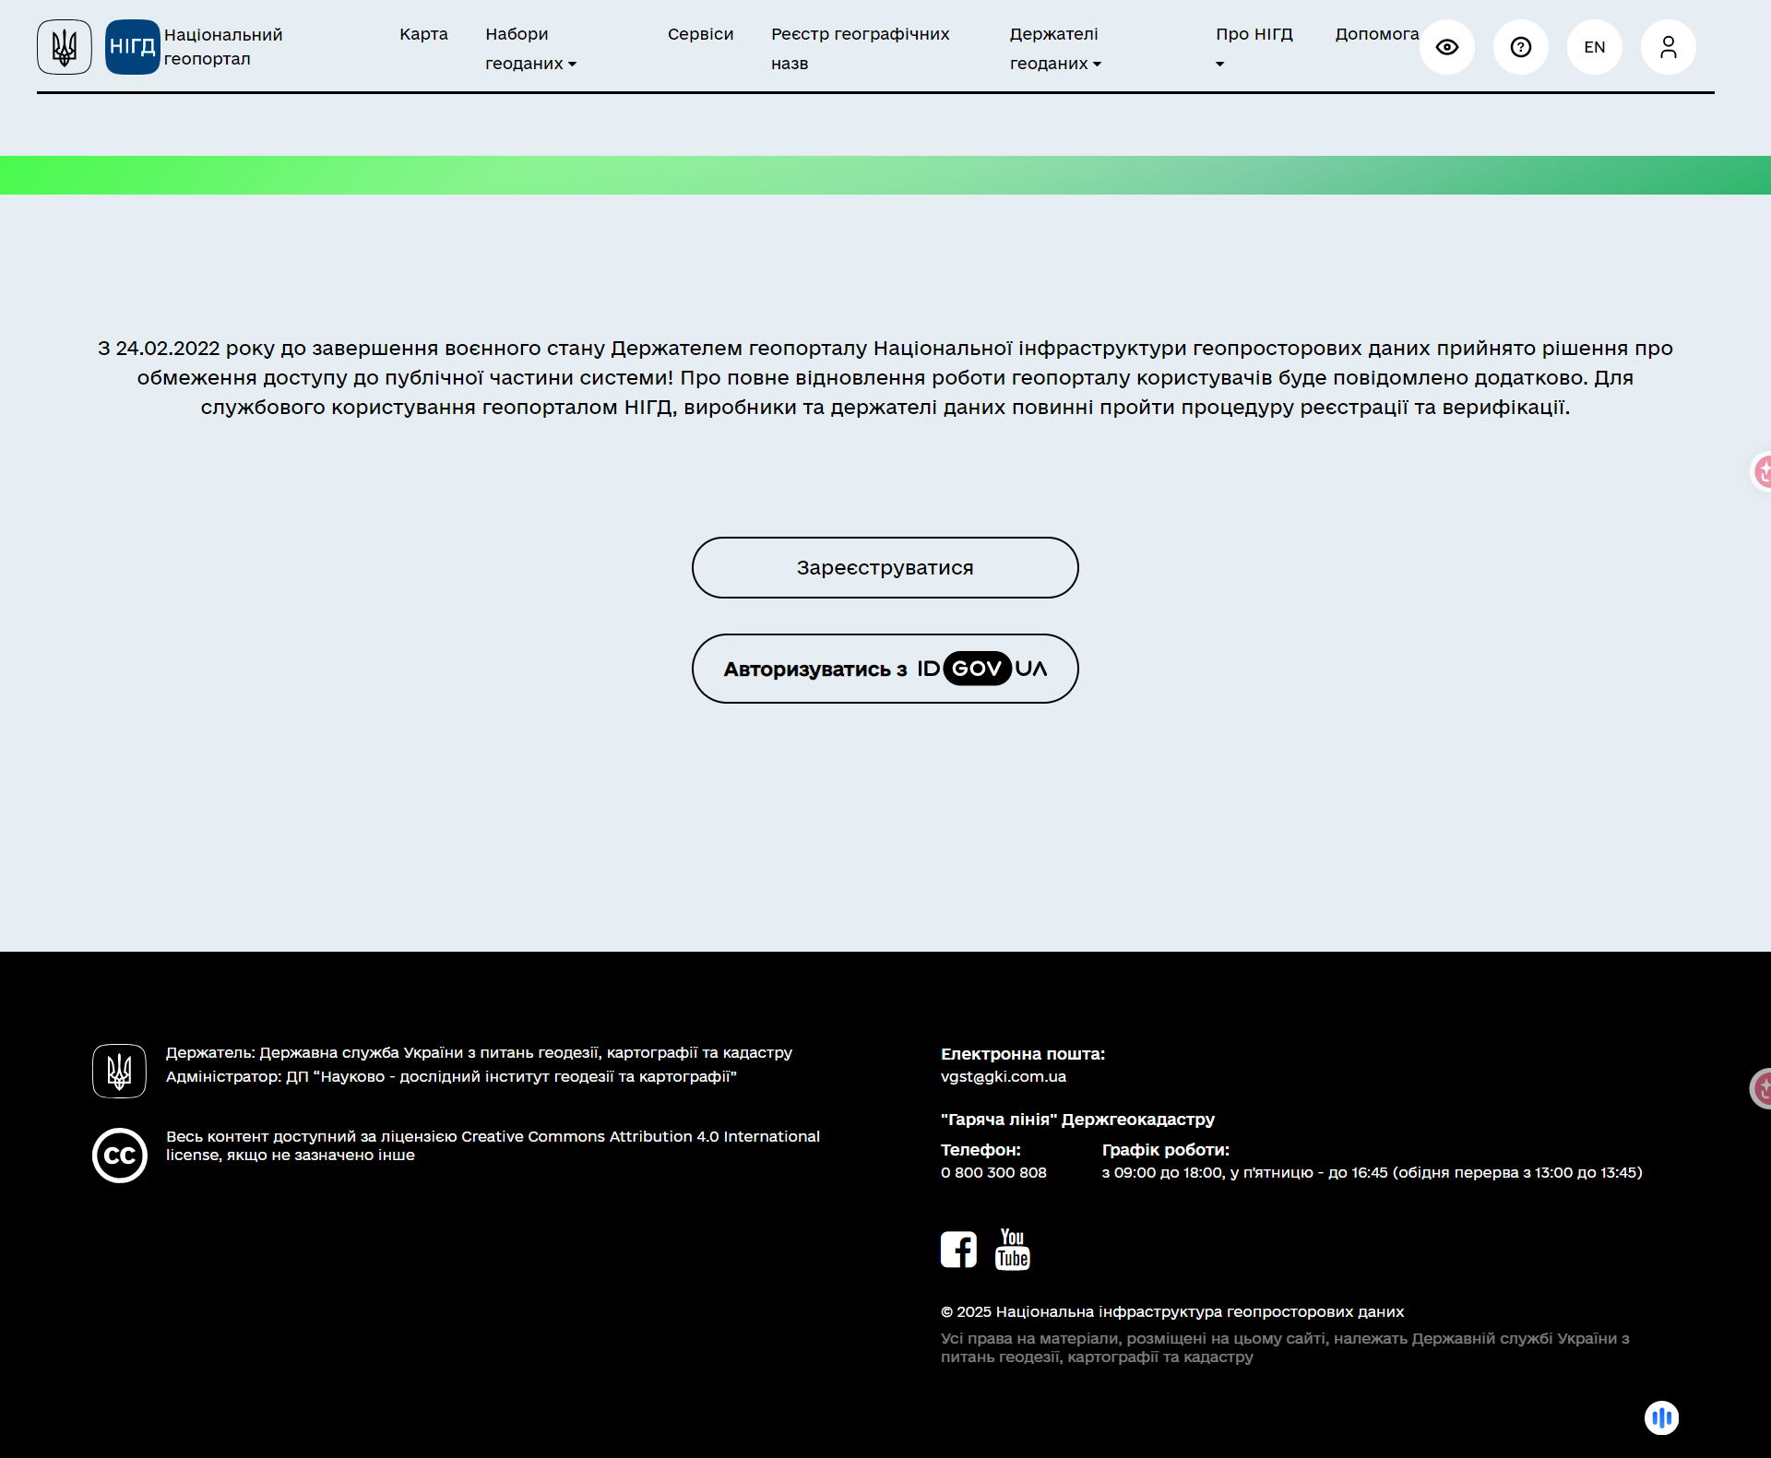Open the user account icon
Image resolution: width=1771 pixels, height=1458 pixels.
pos(1668,46)
